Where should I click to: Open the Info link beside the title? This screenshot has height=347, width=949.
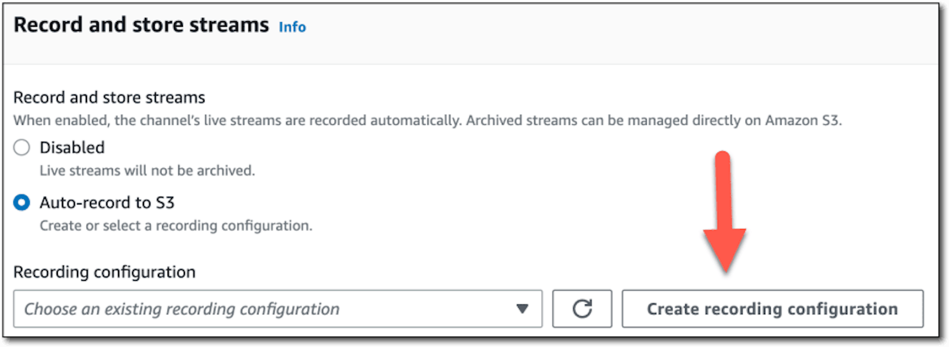[292, 27]
